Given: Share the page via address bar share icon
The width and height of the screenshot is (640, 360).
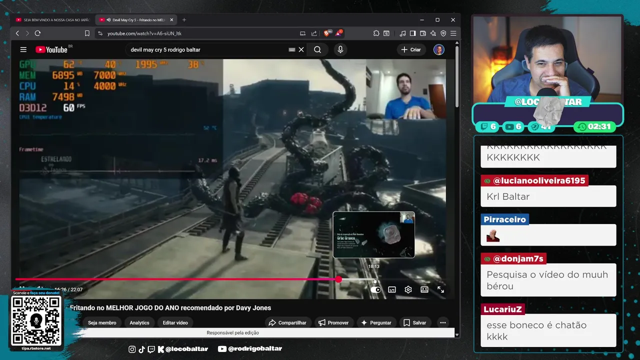Looking at the screenshot, I should click(x=314, y=33).
